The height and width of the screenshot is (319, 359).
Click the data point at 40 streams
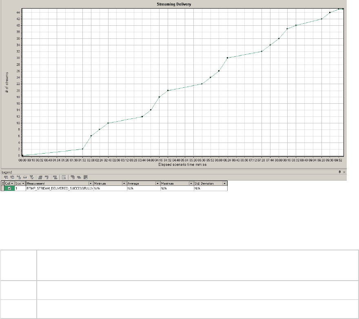pos(296,25)
